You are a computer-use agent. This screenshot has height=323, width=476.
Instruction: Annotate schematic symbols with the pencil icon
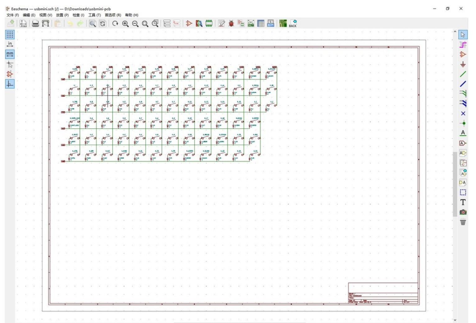click(x=222, y=24)
